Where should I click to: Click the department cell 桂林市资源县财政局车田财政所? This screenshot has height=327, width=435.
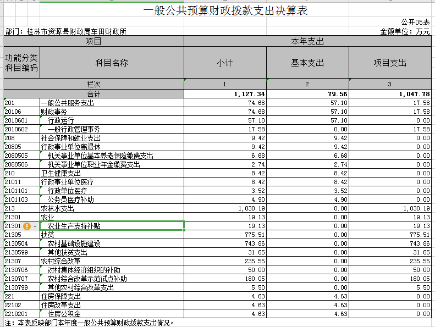66,32
